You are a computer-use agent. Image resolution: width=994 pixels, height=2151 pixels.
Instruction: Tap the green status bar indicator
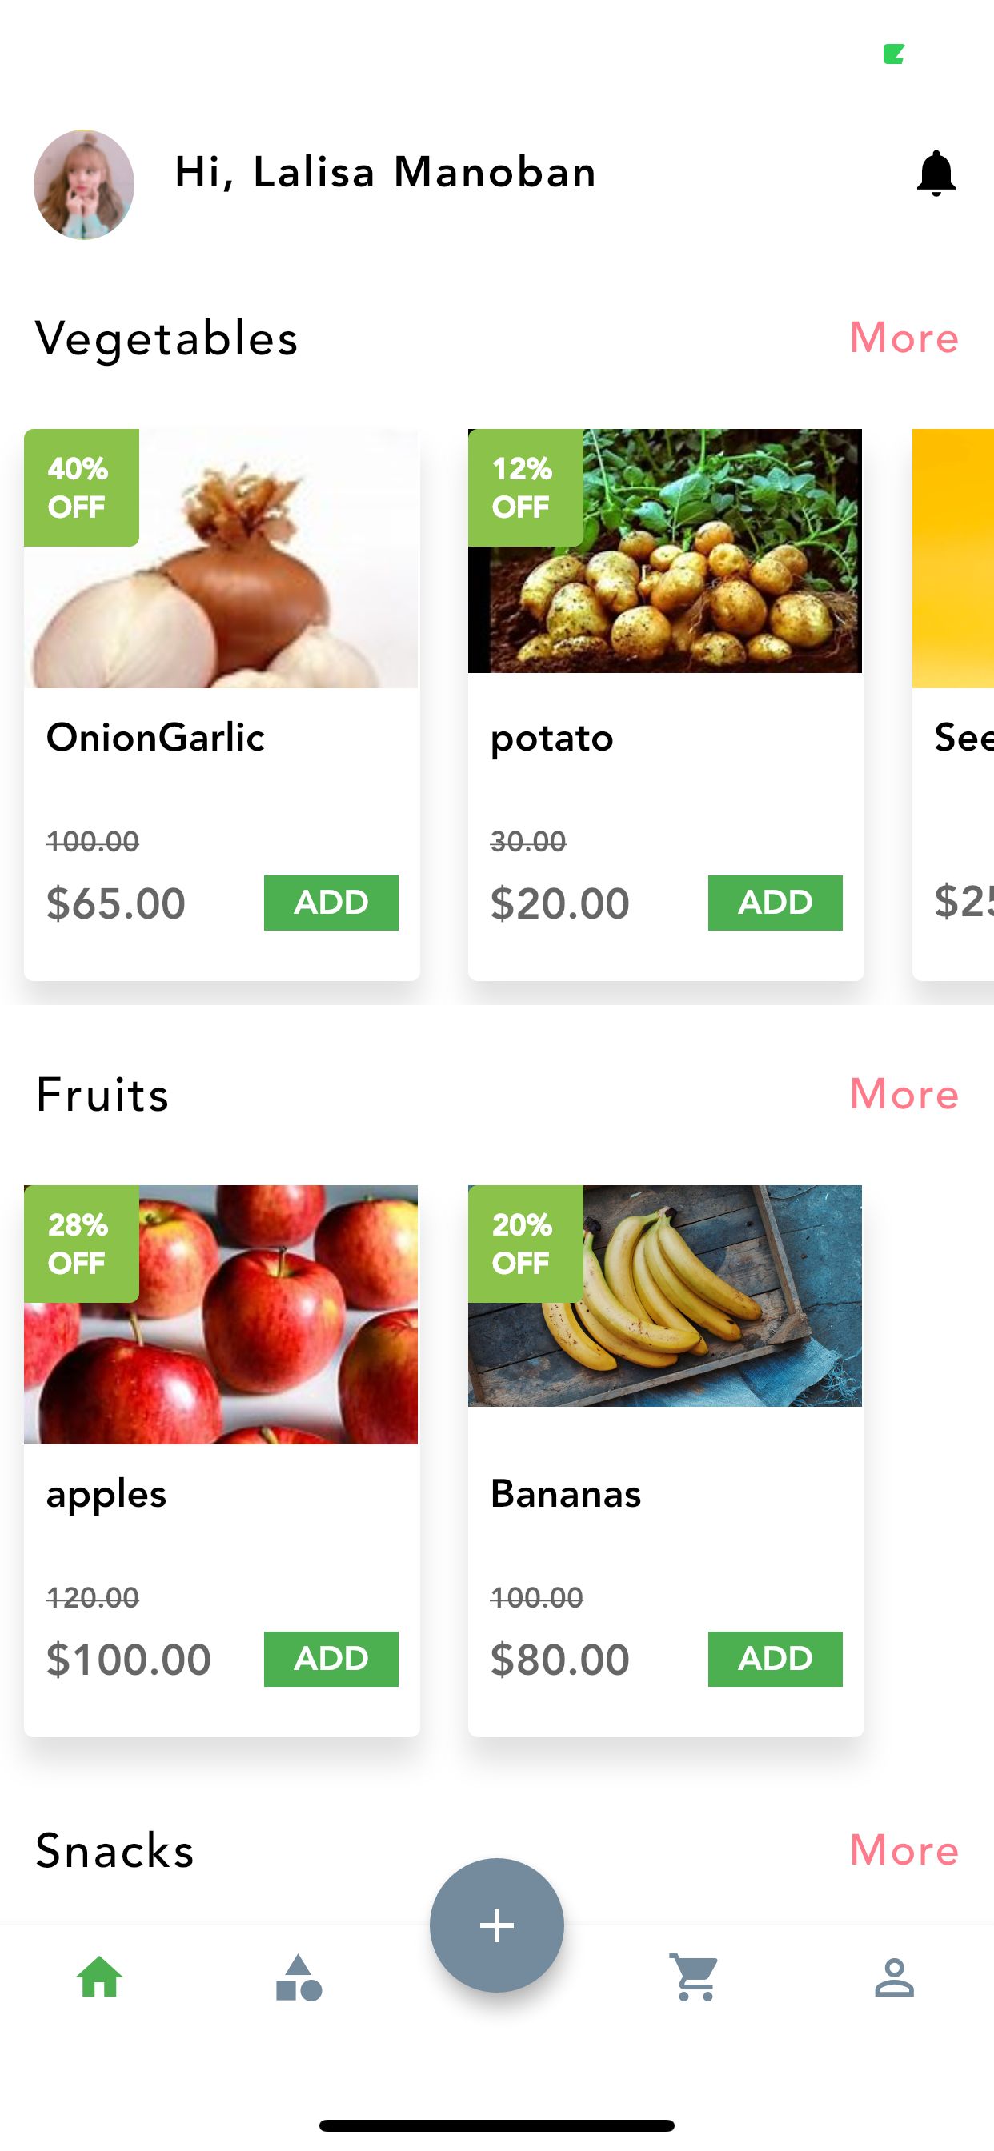point(894,54)
